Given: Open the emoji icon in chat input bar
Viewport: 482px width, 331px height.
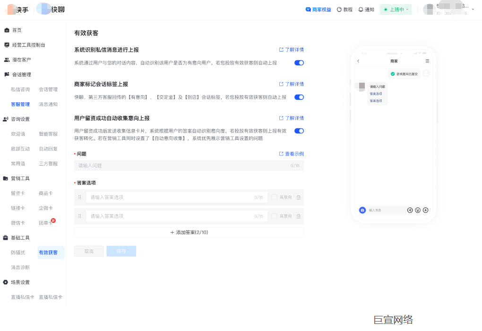Looking at the screenshot, I should pos(418,210).
